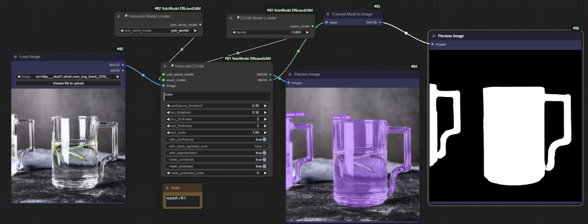
Task: Click the Yoloworld ESAM node collapse dot
Action: tap(165, 66)
